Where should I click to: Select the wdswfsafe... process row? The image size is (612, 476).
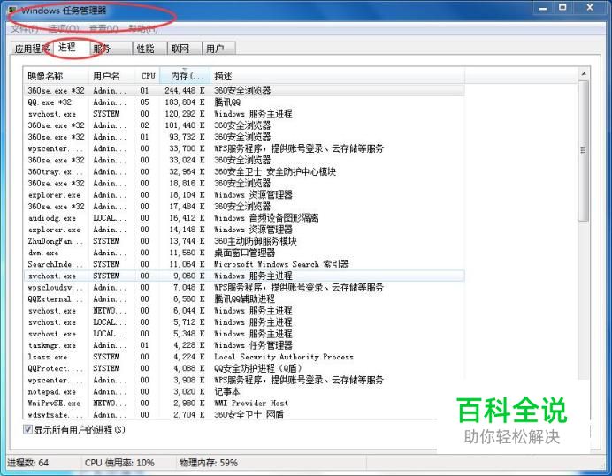point(244,414)
